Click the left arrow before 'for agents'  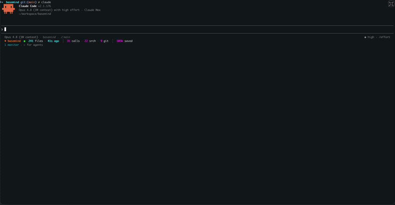tap(24, 45)
